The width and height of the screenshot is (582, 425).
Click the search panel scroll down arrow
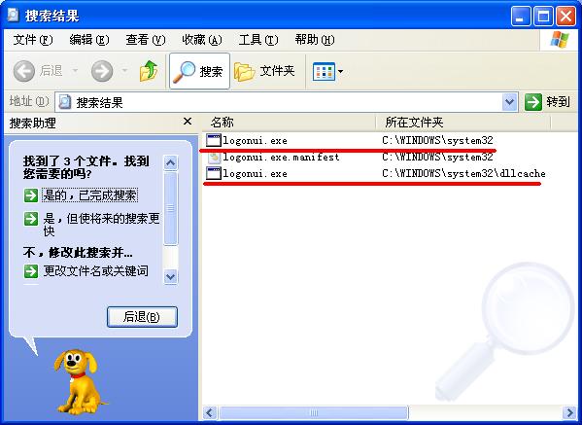[x=170, y=276]
